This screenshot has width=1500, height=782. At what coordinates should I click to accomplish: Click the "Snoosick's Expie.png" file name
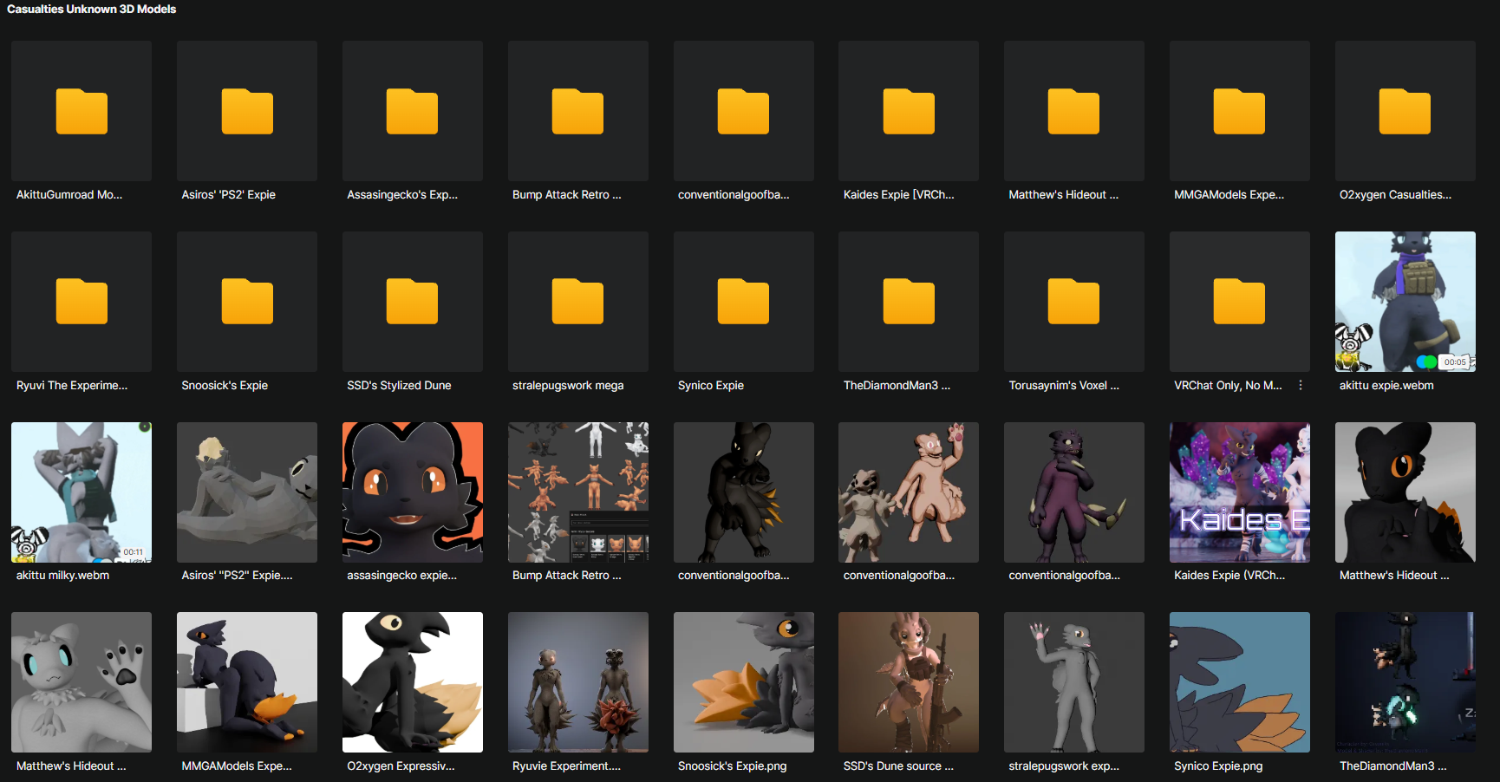pos(732,766)
